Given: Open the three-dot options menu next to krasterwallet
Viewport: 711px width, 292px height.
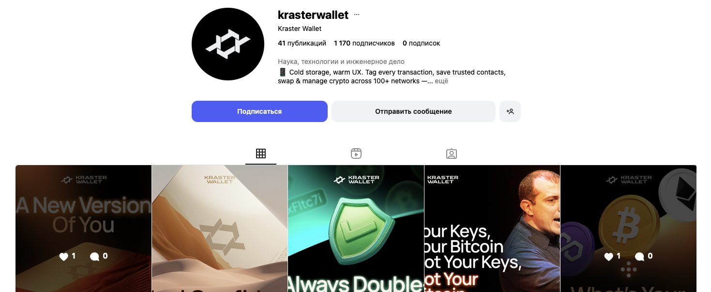Looking at the screenshot, I should click(x=357, y=15).
